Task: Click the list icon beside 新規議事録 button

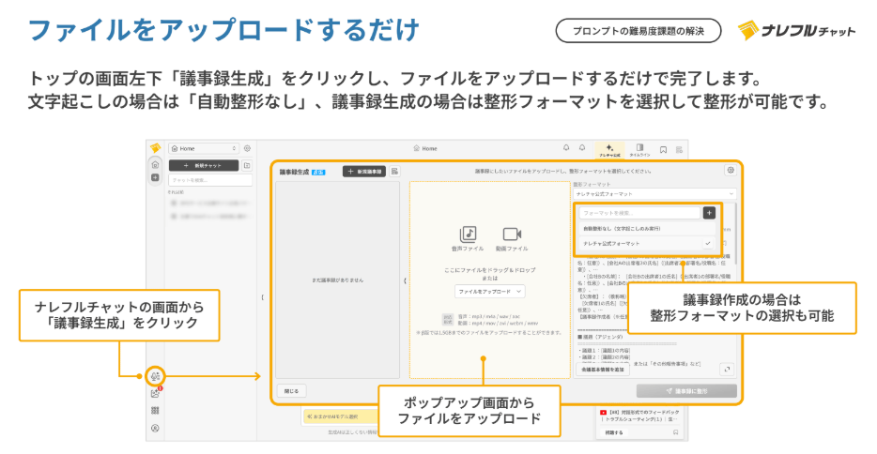Action: pyautogui.click(x=395, y=172)
